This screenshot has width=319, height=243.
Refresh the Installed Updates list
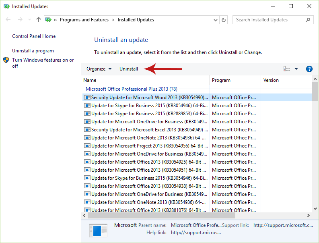[x=223, y=20]
